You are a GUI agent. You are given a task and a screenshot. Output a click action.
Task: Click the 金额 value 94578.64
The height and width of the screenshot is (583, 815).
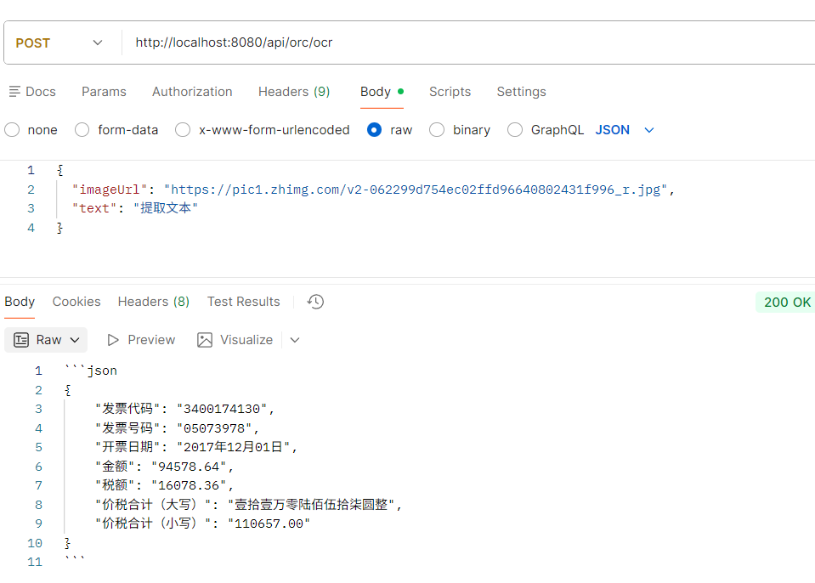[189, 467]
